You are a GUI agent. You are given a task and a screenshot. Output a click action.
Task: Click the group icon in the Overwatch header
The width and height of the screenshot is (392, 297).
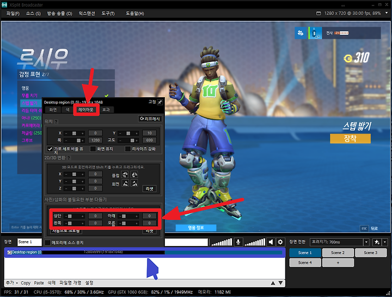(x=301, y=33)
